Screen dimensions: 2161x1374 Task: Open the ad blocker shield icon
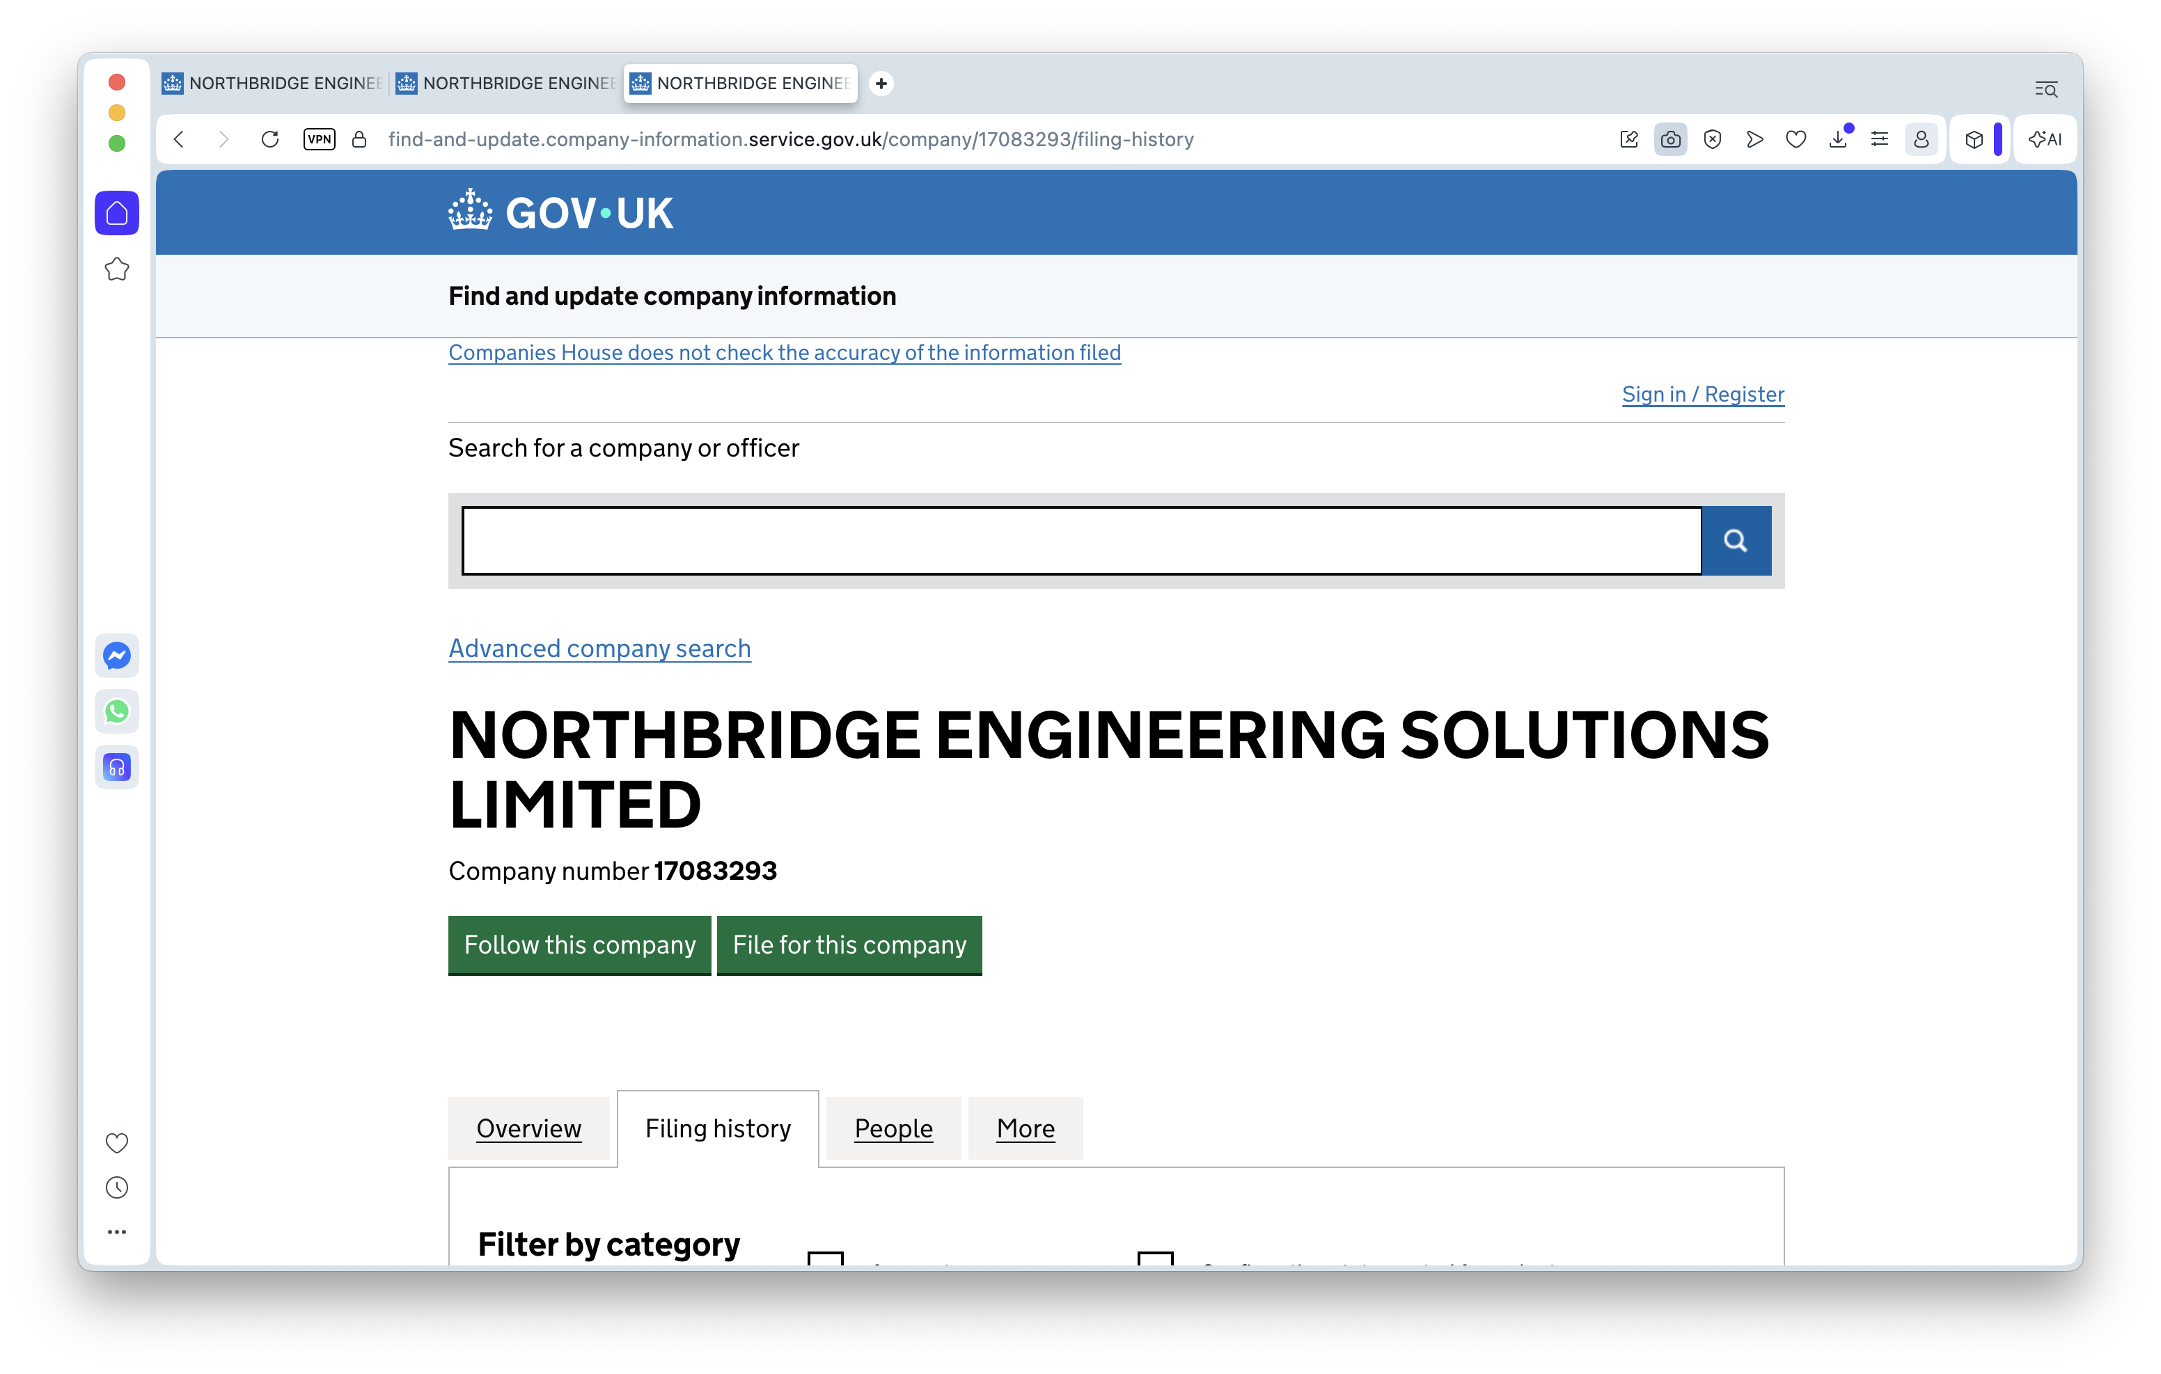tap(1712, 139)
